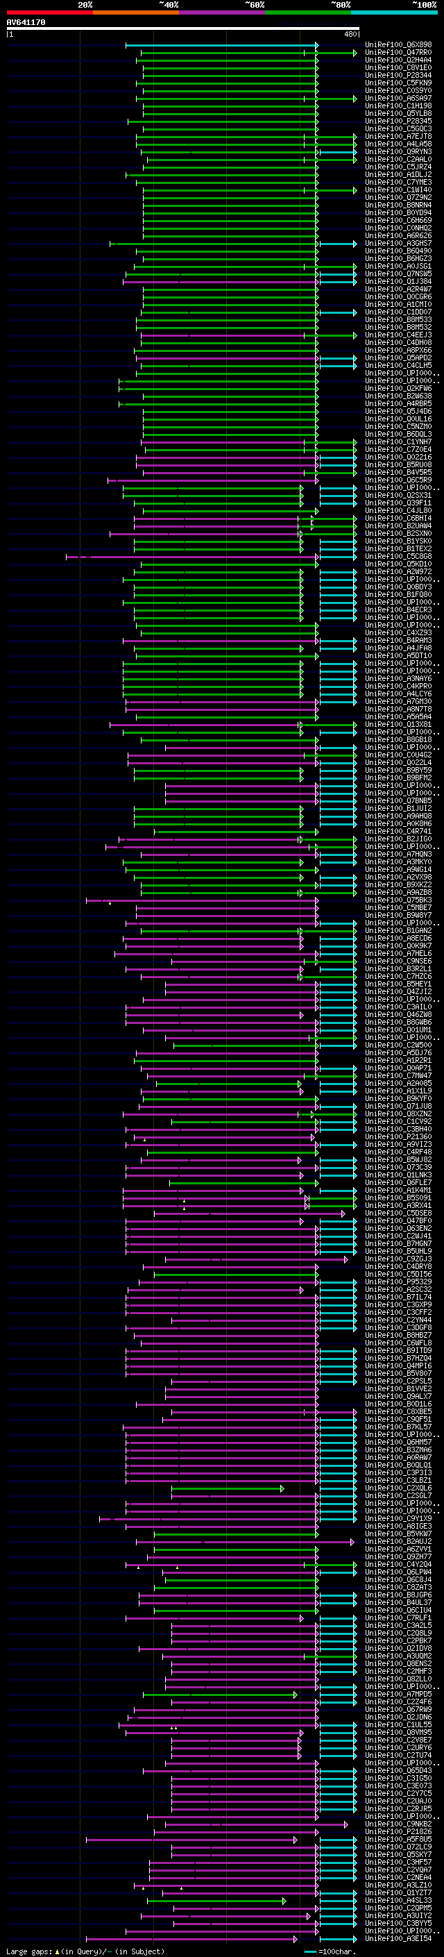Click the Large gaps legend text
Image resolution: width=444 pixels, height=1957 pixels.
[85, 1951]
